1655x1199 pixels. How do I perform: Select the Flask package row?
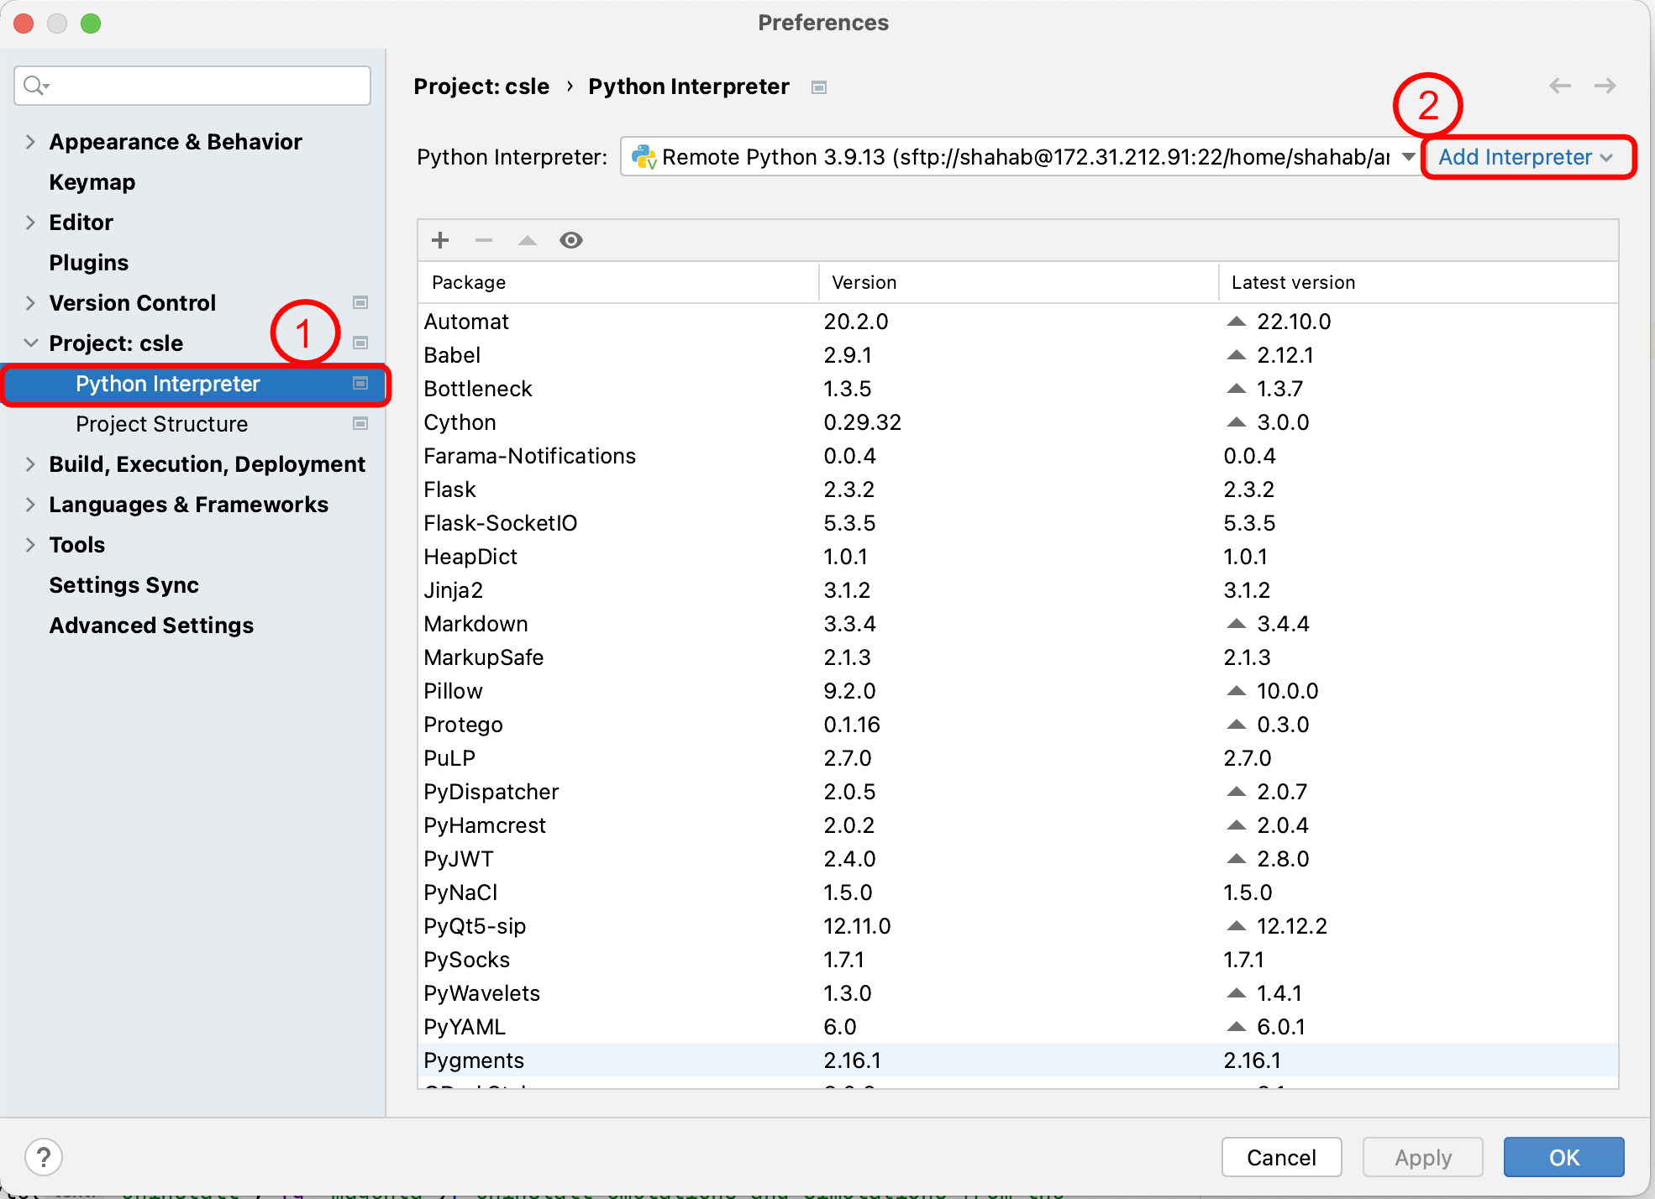coord(449,490)
